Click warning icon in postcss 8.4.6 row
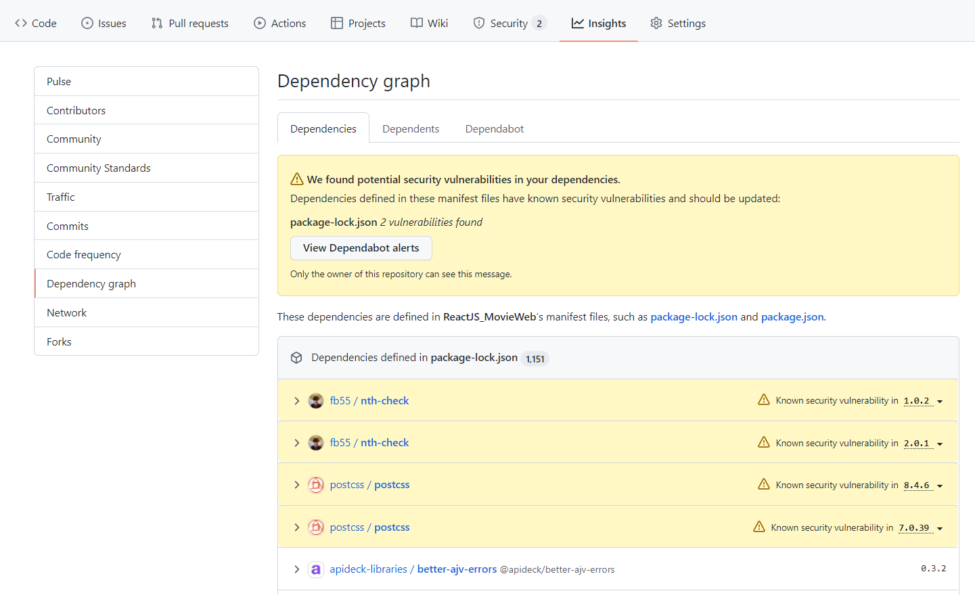This screenshot has height=595, width=975. [x=764, y=483]
